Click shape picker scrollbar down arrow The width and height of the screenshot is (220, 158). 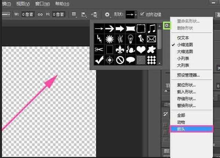coord(159,63)
